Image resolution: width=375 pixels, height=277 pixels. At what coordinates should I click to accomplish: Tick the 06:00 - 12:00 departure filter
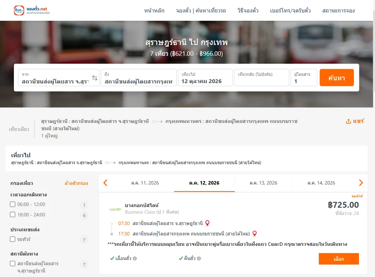coord(13,204)
